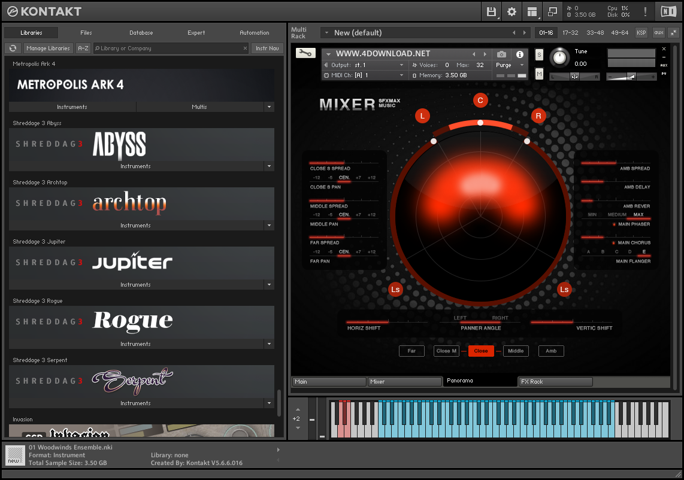The height and width of the screenshot is (480, 684).
Task: Select the Close M microphone button
Action: [446, 351]
